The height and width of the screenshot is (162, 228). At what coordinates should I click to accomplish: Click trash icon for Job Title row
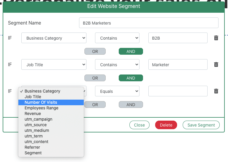[x=216, y=64]
